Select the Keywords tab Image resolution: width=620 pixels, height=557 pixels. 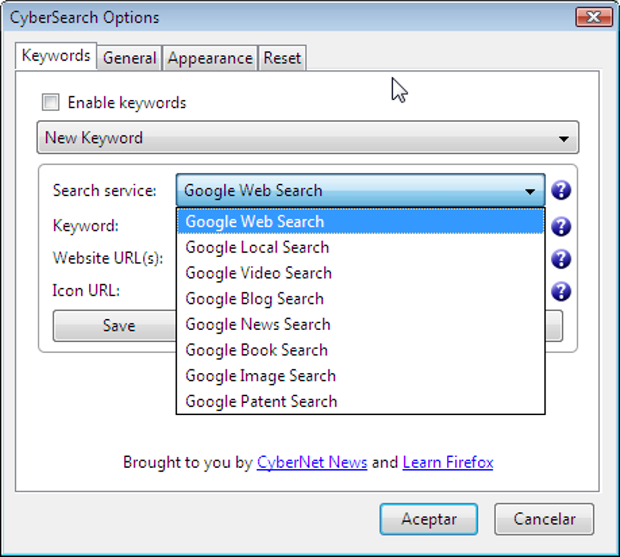[x=55, y=55]
